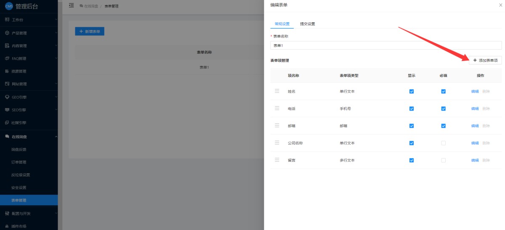The image size is (505, 230).
Task: Click the 资源管理 sidebar icon
Action: click(x=7, y=71)
